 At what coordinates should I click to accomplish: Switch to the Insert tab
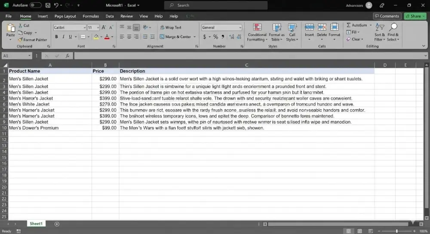[43, 16]
